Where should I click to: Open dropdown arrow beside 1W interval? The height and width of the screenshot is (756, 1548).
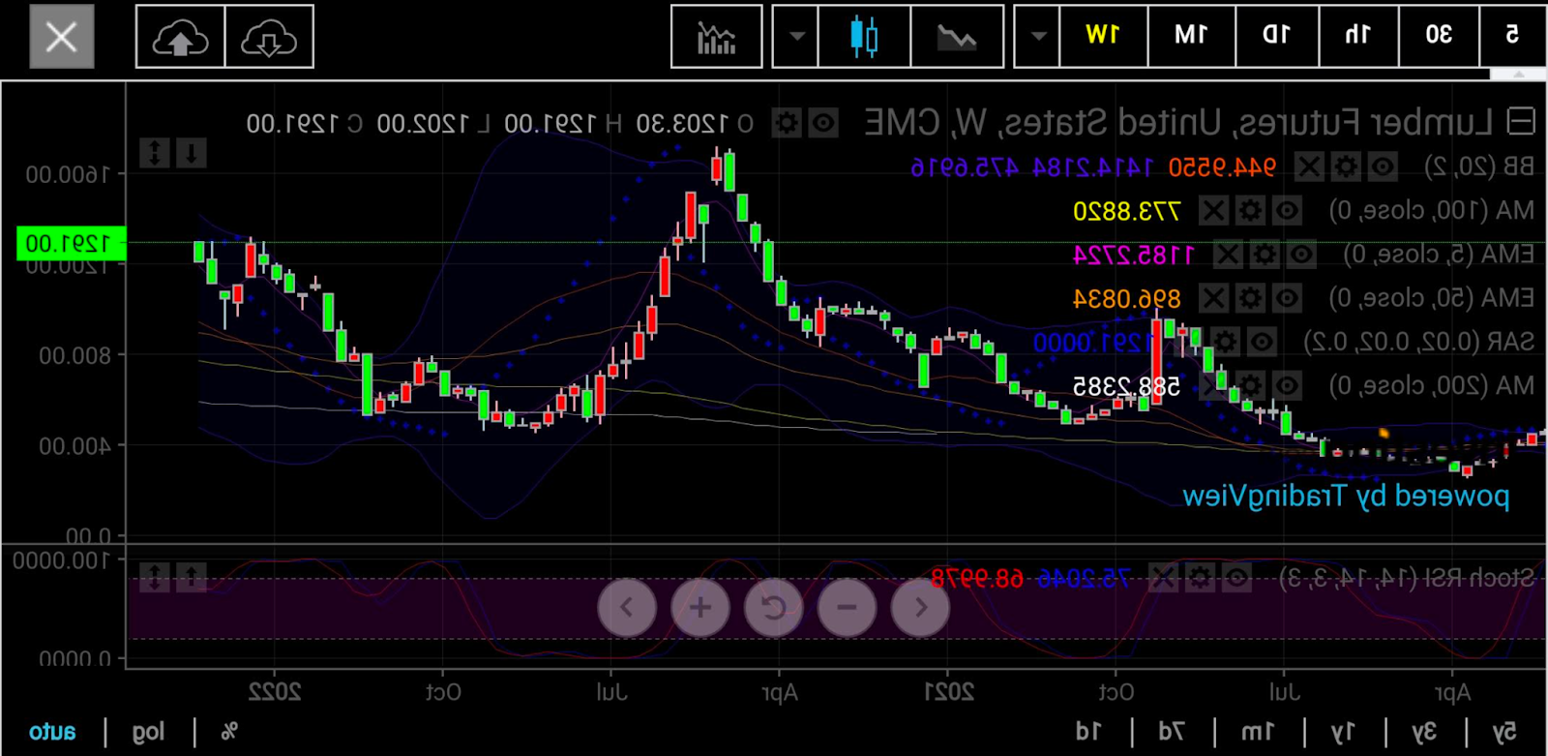tap(1038, 37)
